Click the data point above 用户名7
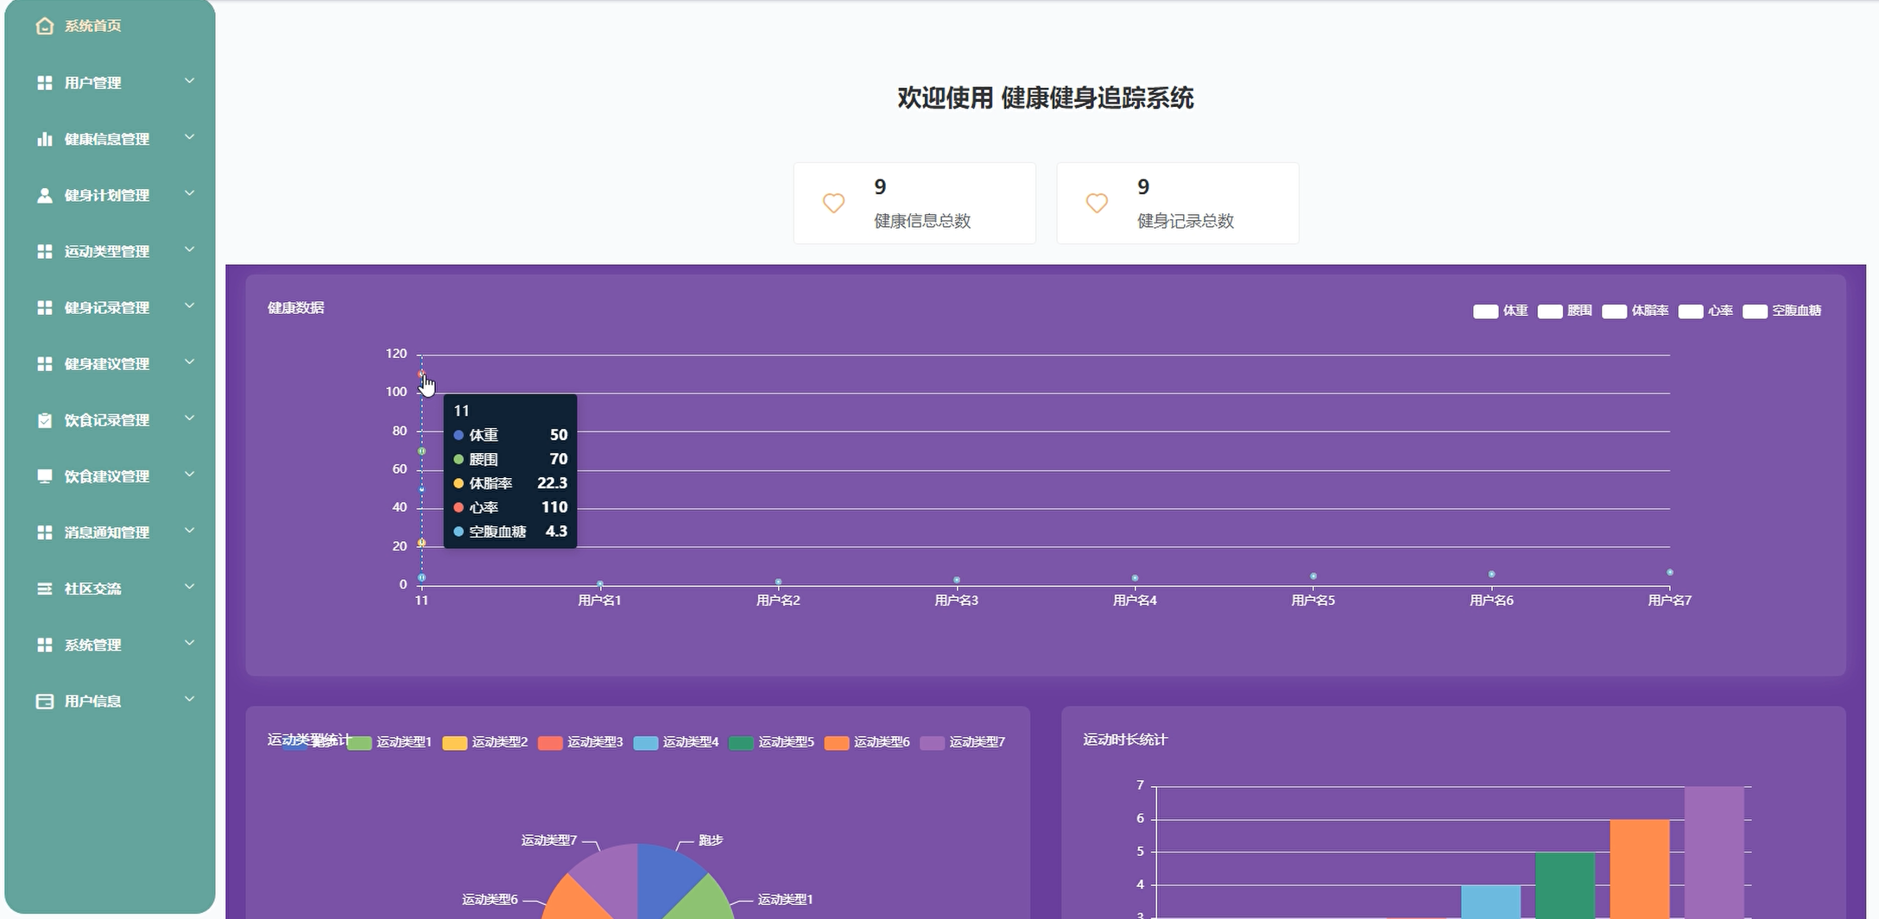1879x919 pixels. click(x=1670, y=572)
